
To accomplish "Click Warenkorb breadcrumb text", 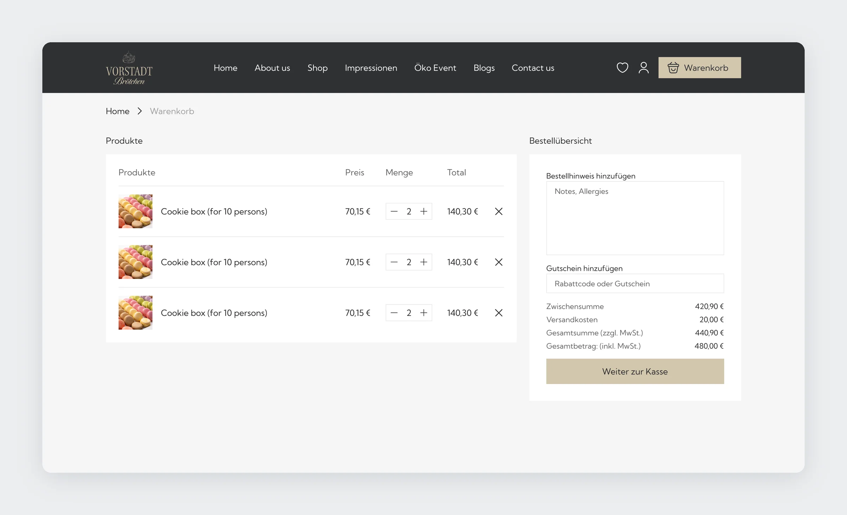I will click(172, 111).
